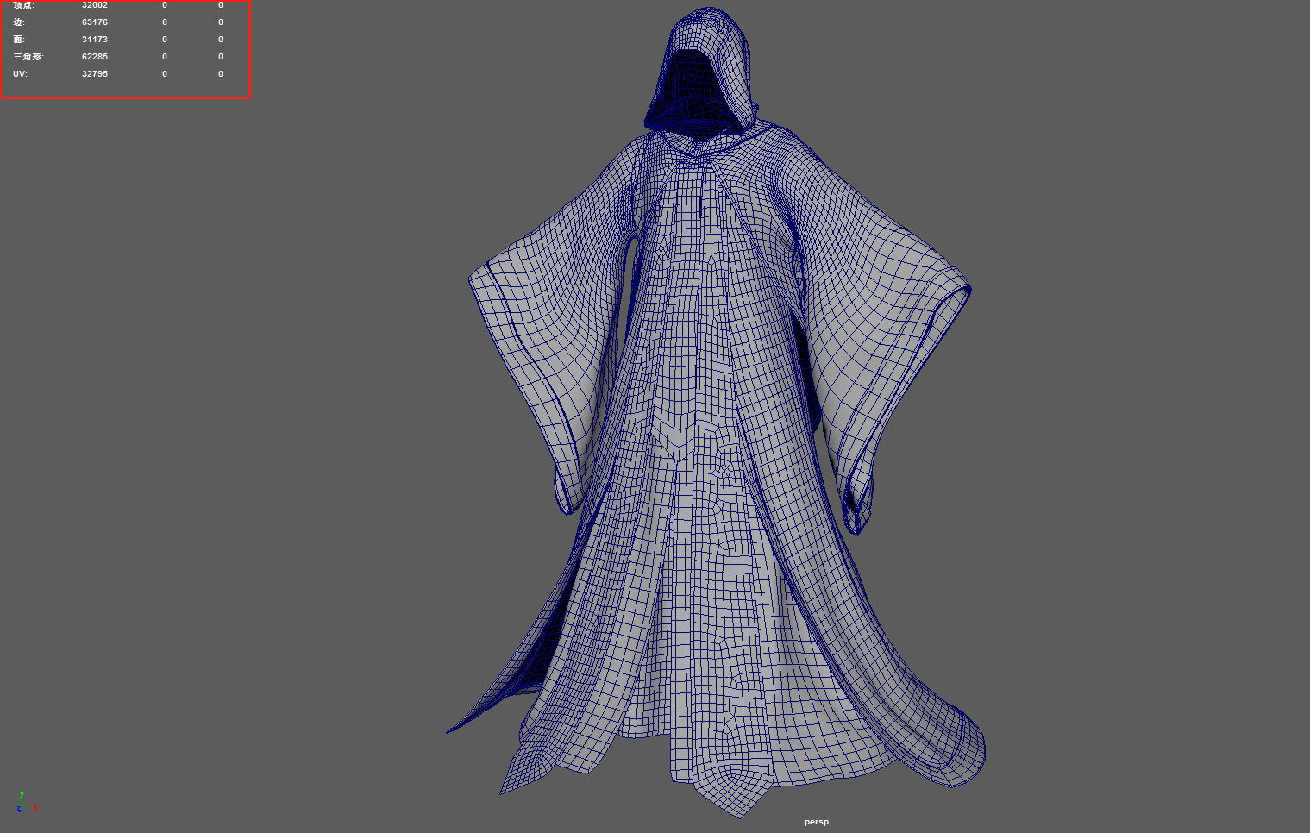Select the vertex count value 32002
1310x833 pixels.
(x=94, y=5)
